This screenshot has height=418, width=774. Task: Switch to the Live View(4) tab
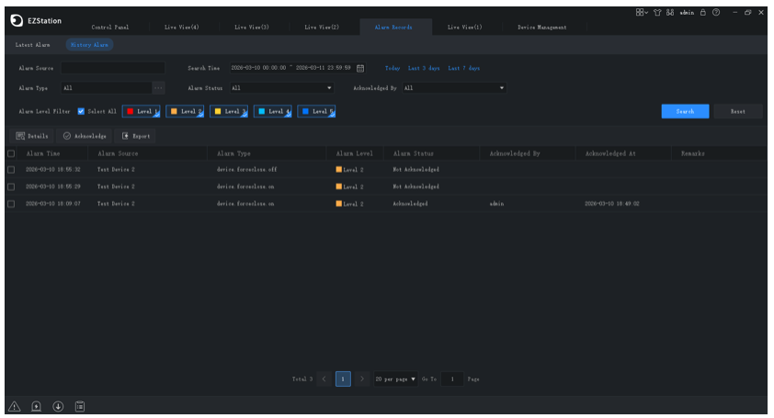(182, 28)
